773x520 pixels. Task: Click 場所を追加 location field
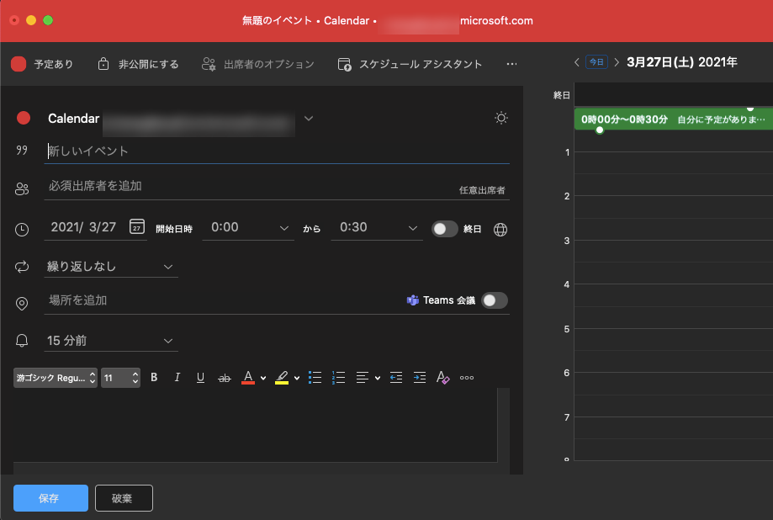[222, 300]
